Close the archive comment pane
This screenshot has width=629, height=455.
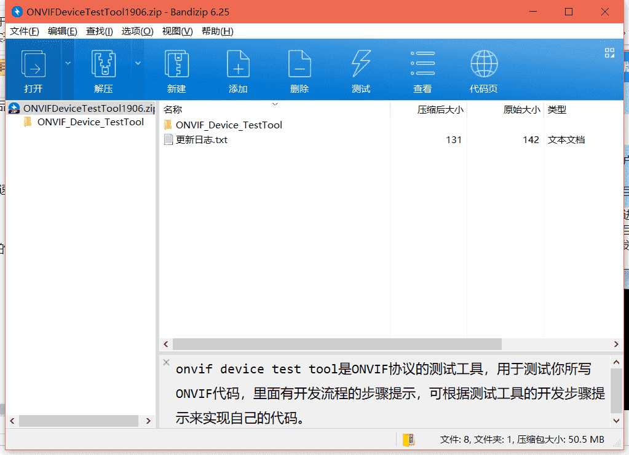(x=166, y=362)
